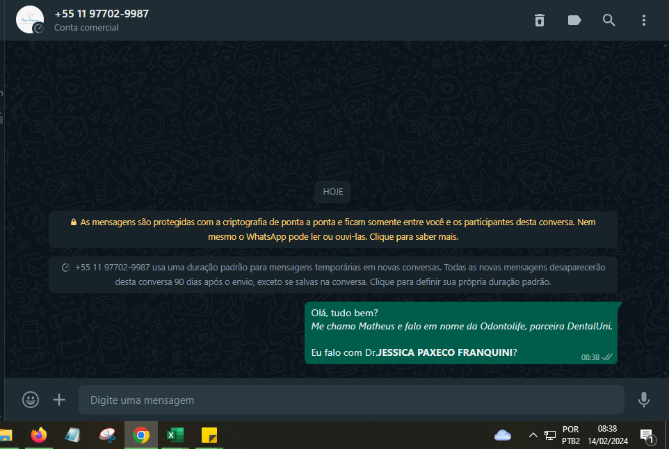Open Excel from the taskbar
The width and height of the screenshot is (669, 449).
175,435
